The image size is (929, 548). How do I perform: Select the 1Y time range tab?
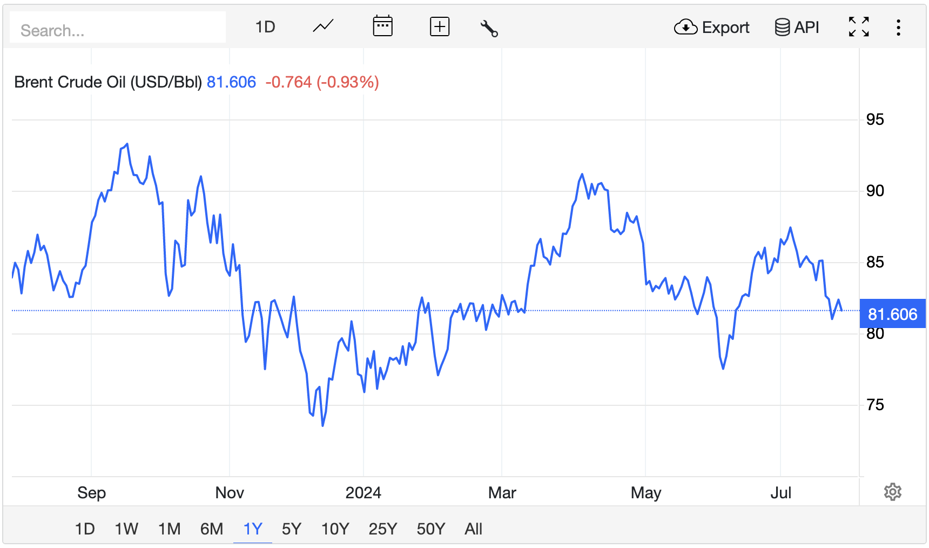tap(253, 529)
